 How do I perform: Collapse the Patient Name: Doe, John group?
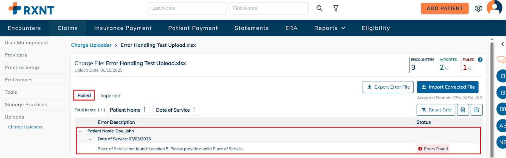[80, 131]
